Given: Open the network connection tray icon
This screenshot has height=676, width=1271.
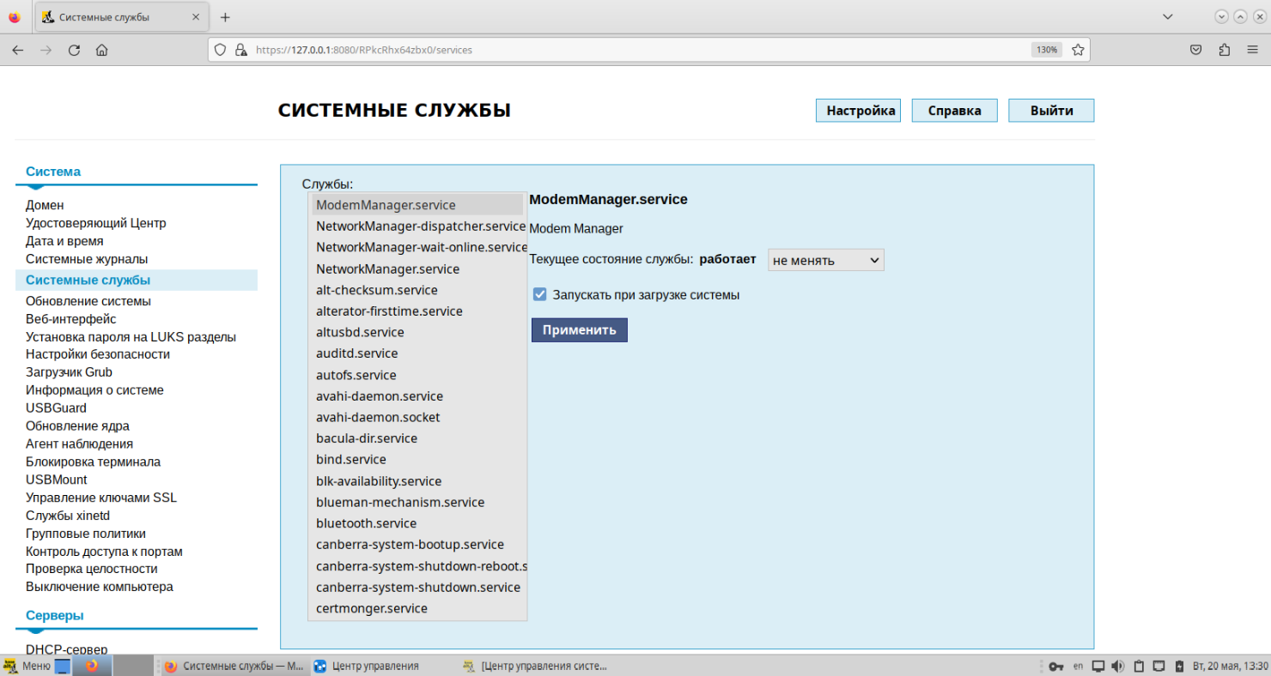Looking at the screenshot, I should pos(1158,666).
